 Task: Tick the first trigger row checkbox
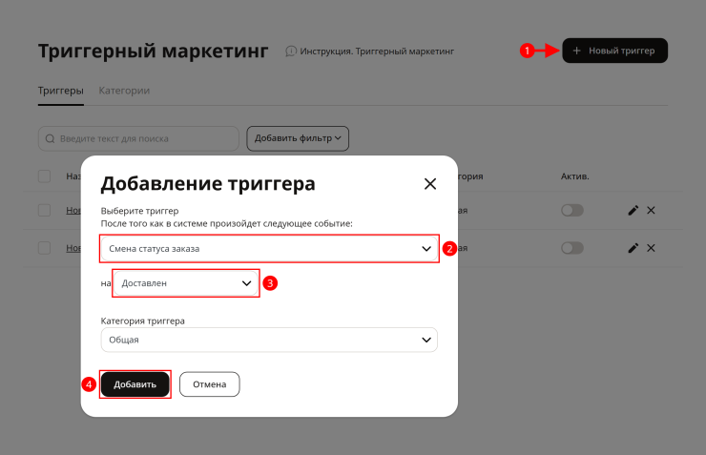pyautogui.click(x=44, y=210)
